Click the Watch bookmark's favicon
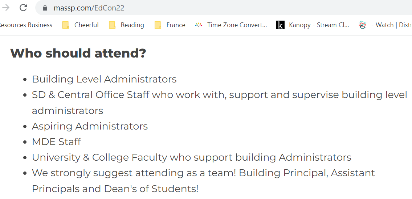 coord(362,25)
